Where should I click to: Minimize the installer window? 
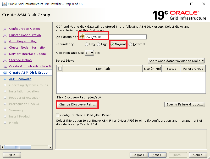[x=180, y=4]
